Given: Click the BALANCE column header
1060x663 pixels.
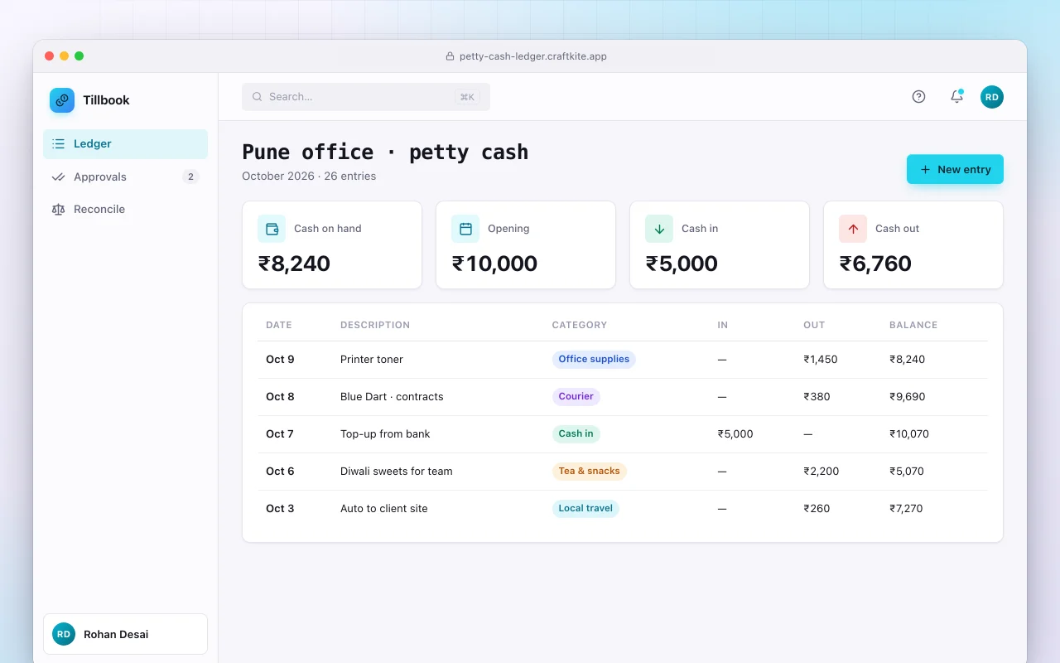Looking at the screenshot, I should pyautogui.click(x=913, y=325).
